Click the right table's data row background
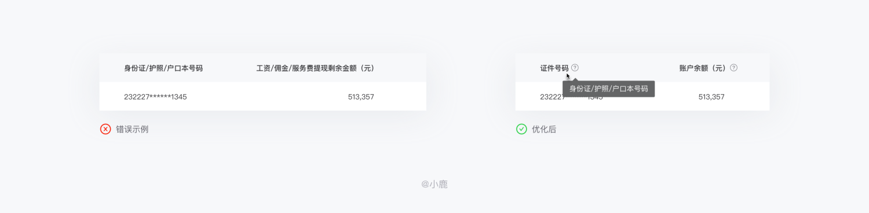 coord(642,97)
